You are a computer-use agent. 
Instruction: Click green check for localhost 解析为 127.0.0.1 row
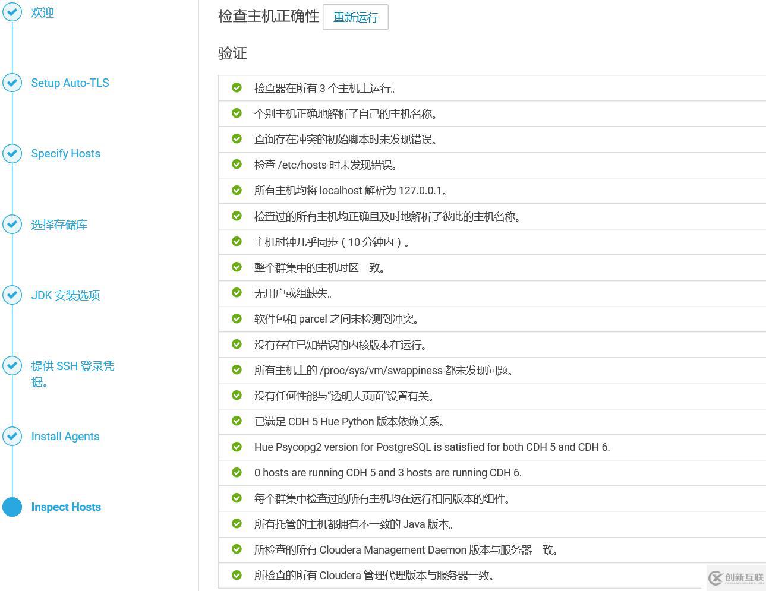(x=237, y=190)
